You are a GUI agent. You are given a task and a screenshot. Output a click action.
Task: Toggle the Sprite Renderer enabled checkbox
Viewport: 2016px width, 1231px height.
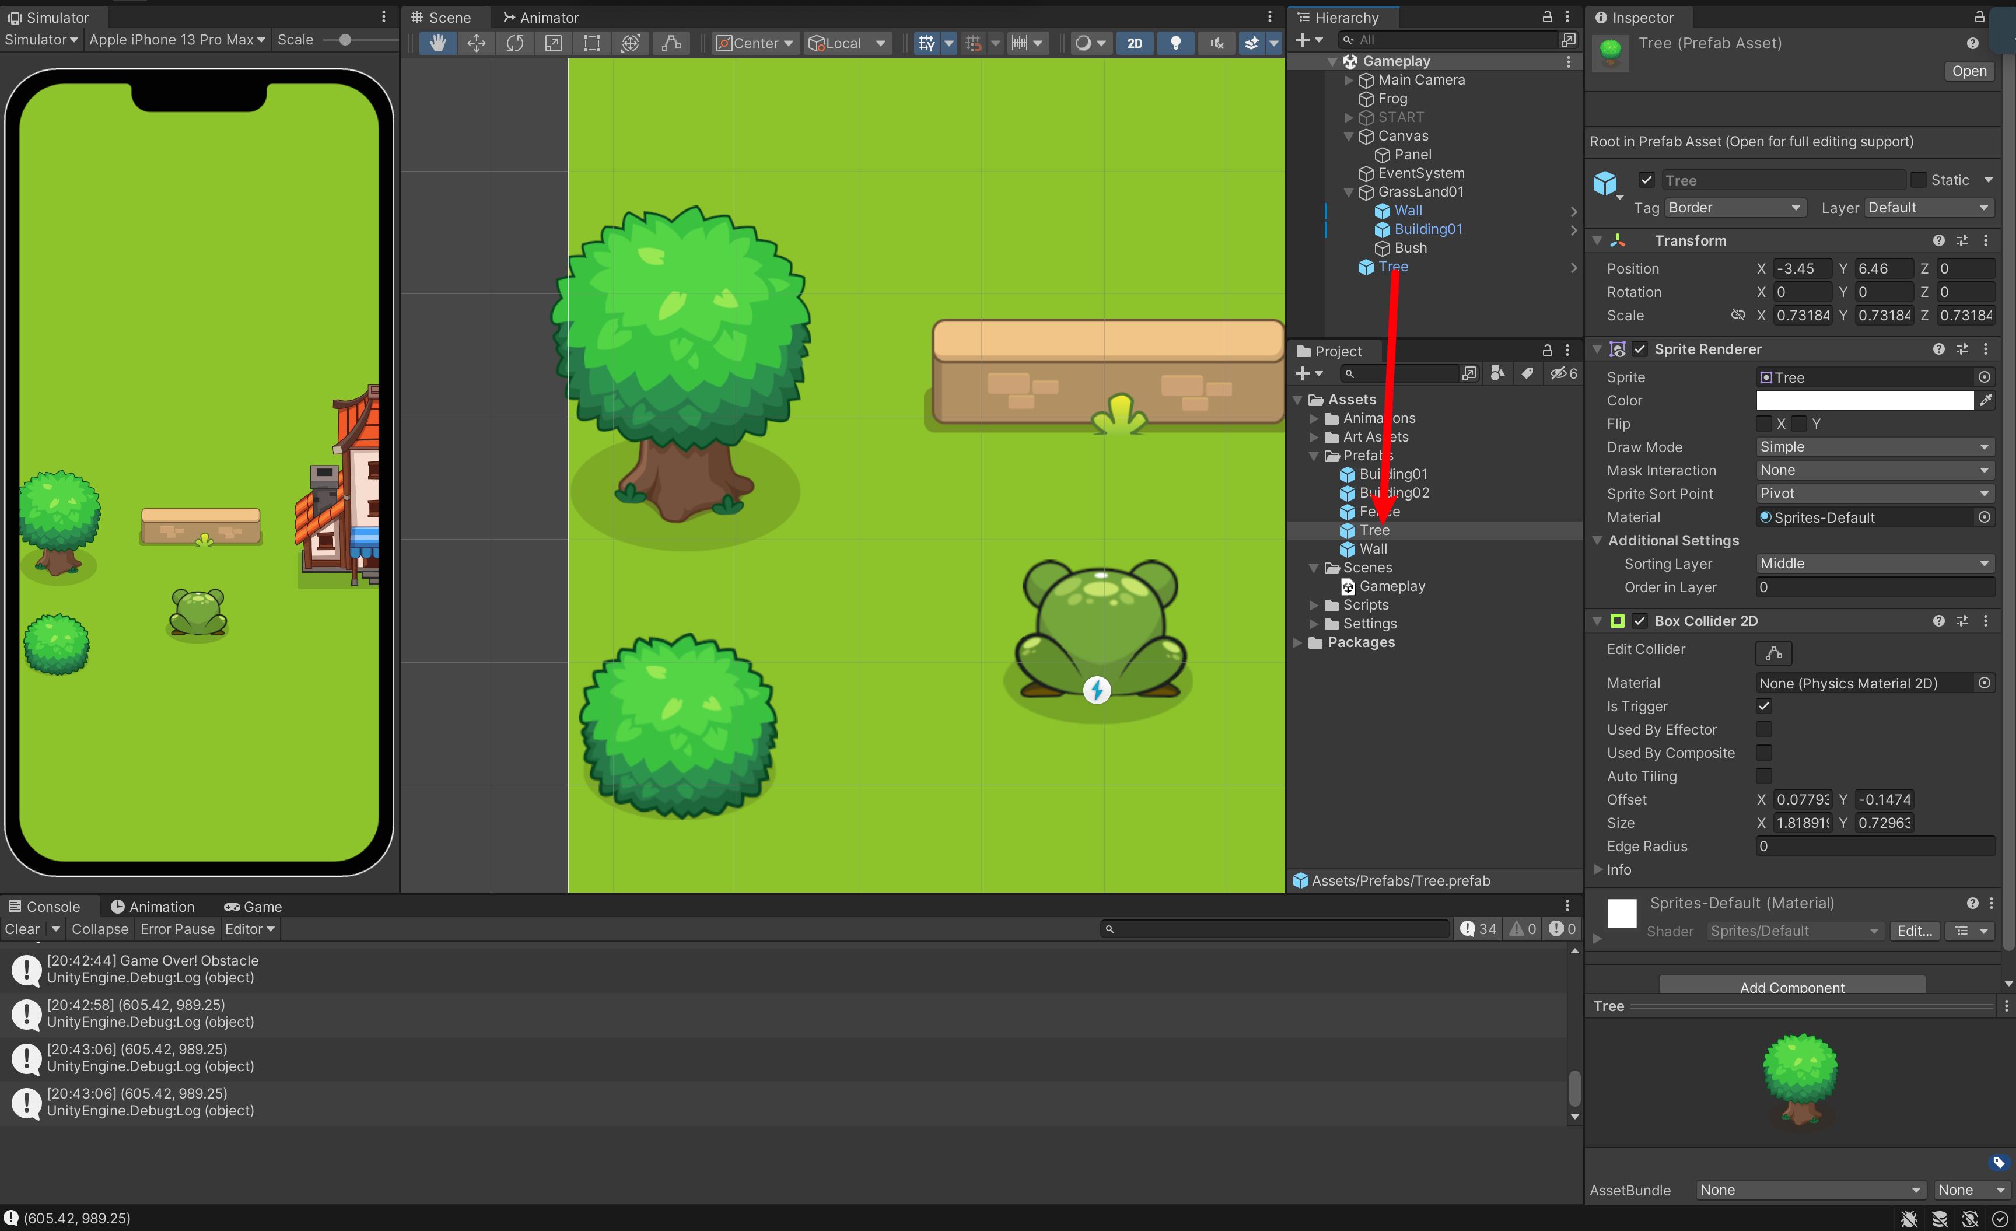coord(1640,349)
